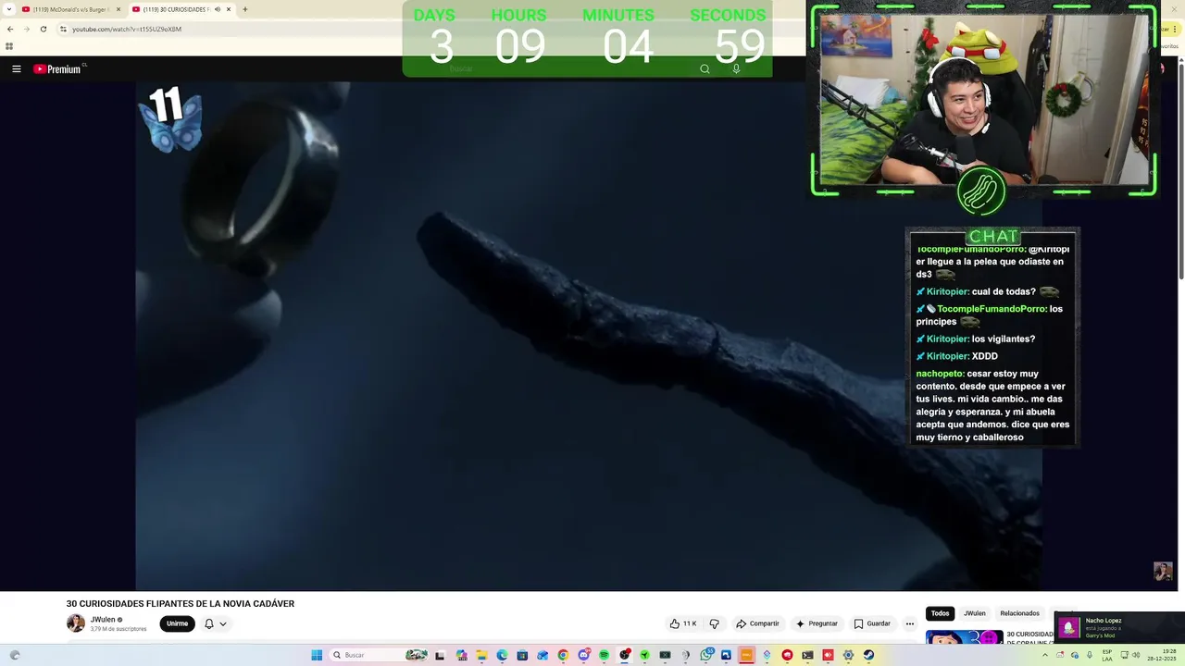1185x666 pixels.
Task: Click the video title 30 CURIOSIDADES FLIPANTES
Action: click(x=180, y=603)
